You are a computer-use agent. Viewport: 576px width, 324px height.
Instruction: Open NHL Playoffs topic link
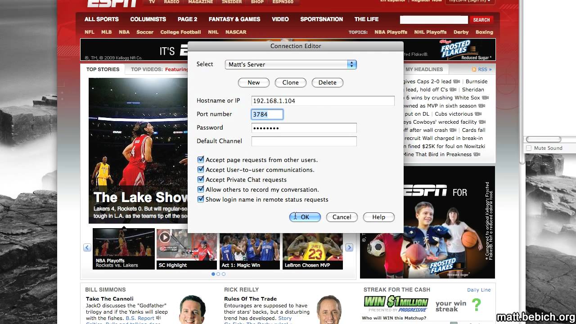(x=430, y=32)
